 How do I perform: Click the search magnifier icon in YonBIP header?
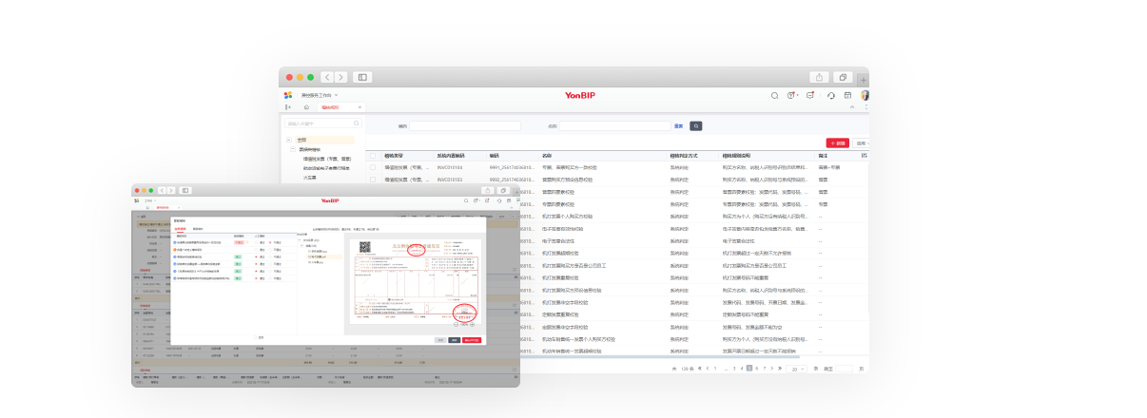coord(774,95)
